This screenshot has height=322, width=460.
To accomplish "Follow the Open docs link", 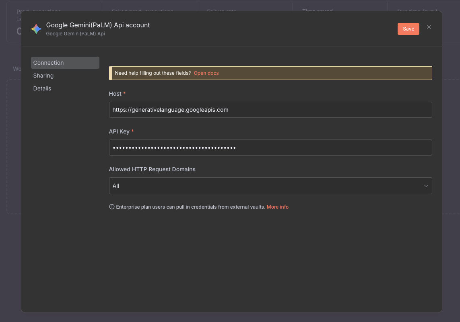I will [206, 73].
